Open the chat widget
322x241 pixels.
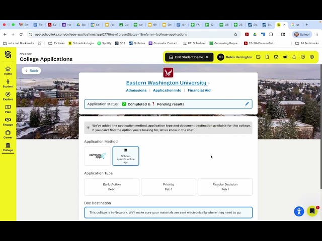pos(312,211)
